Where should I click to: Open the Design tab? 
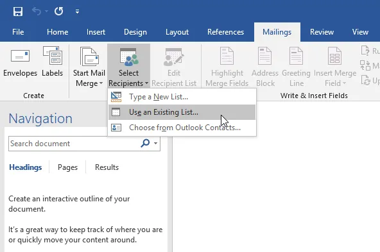pyautogui.click(x=135, y=32)
